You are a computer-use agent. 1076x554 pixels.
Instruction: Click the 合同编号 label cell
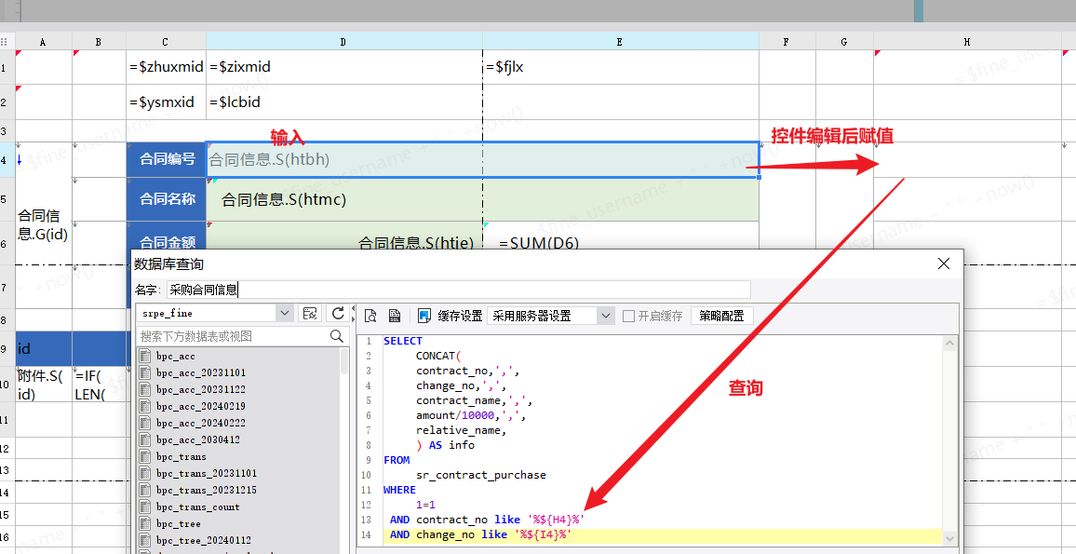click(x=167, y=160)
